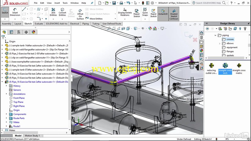Click the Move Entities tool
Image resolution: width=251 pixels, height=141 pixels.
(x=94, y=19)
